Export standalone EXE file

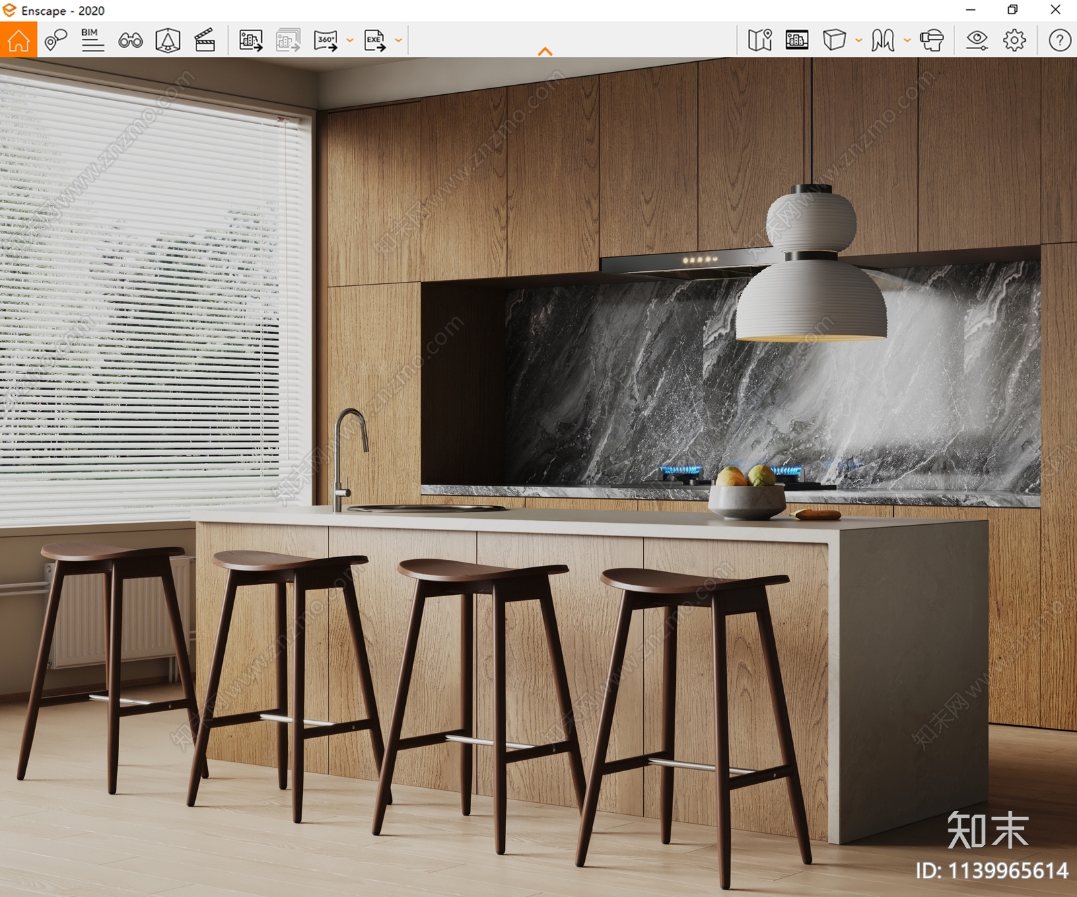(375, 40)
